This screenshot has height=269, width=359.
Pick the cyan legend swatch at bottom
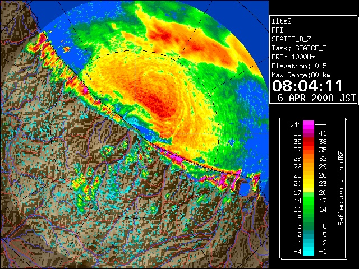point(309,253)
